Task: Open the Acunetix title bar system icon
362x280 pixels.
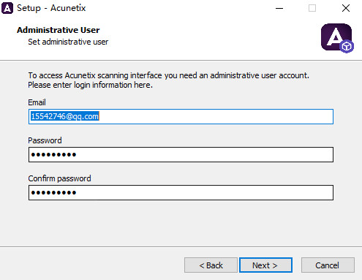Action: [x=7, y=8]
